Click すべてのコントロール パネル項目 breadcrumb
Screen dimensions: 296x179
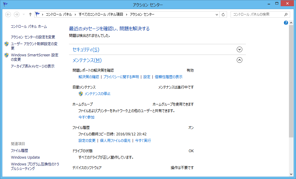click(101, 14)
